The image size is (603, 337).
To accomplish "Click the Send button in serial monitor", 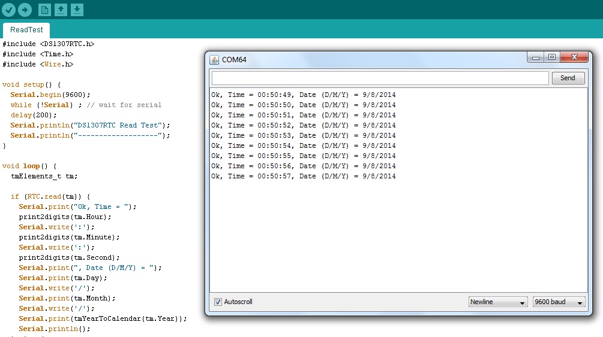I will click(x=568, y=78).
